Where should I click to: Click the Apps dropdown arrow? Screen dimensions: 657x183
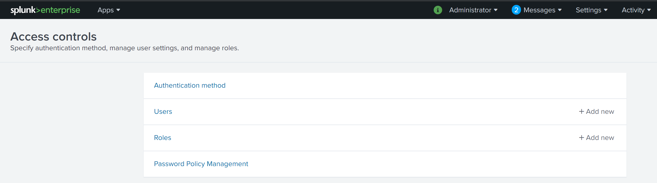click(x=118, y=10)
